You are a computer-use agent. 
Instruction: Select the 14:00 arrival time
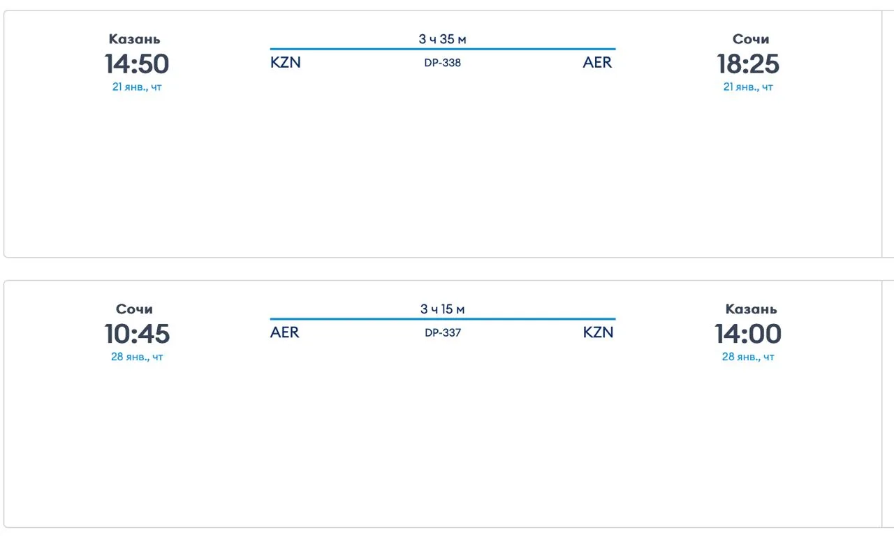pyautogui.click(x=748, y=334)
